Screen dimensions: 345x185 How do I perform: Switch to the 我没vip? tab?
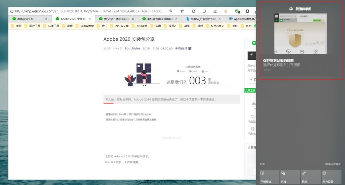(x=117, y=19)
